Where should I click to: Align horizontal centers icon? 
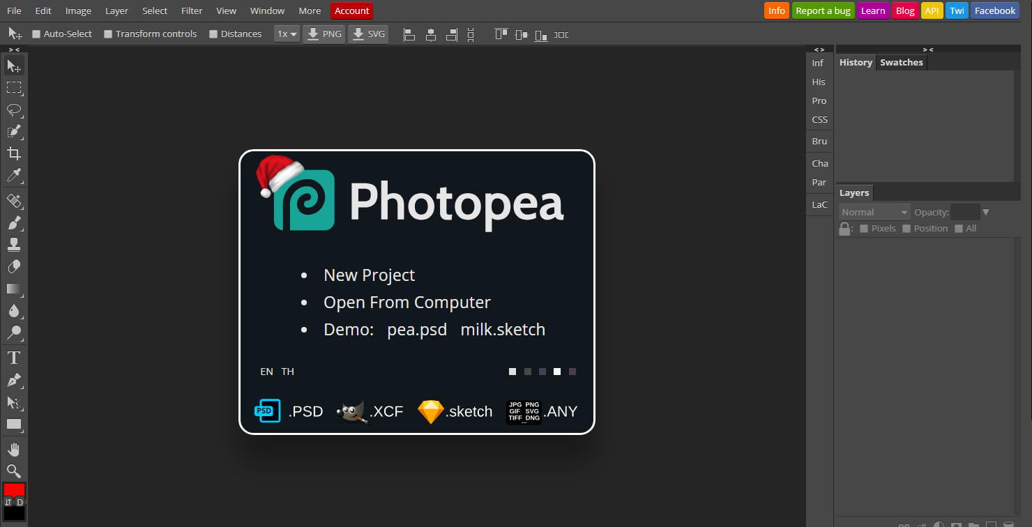coord(431,34)
